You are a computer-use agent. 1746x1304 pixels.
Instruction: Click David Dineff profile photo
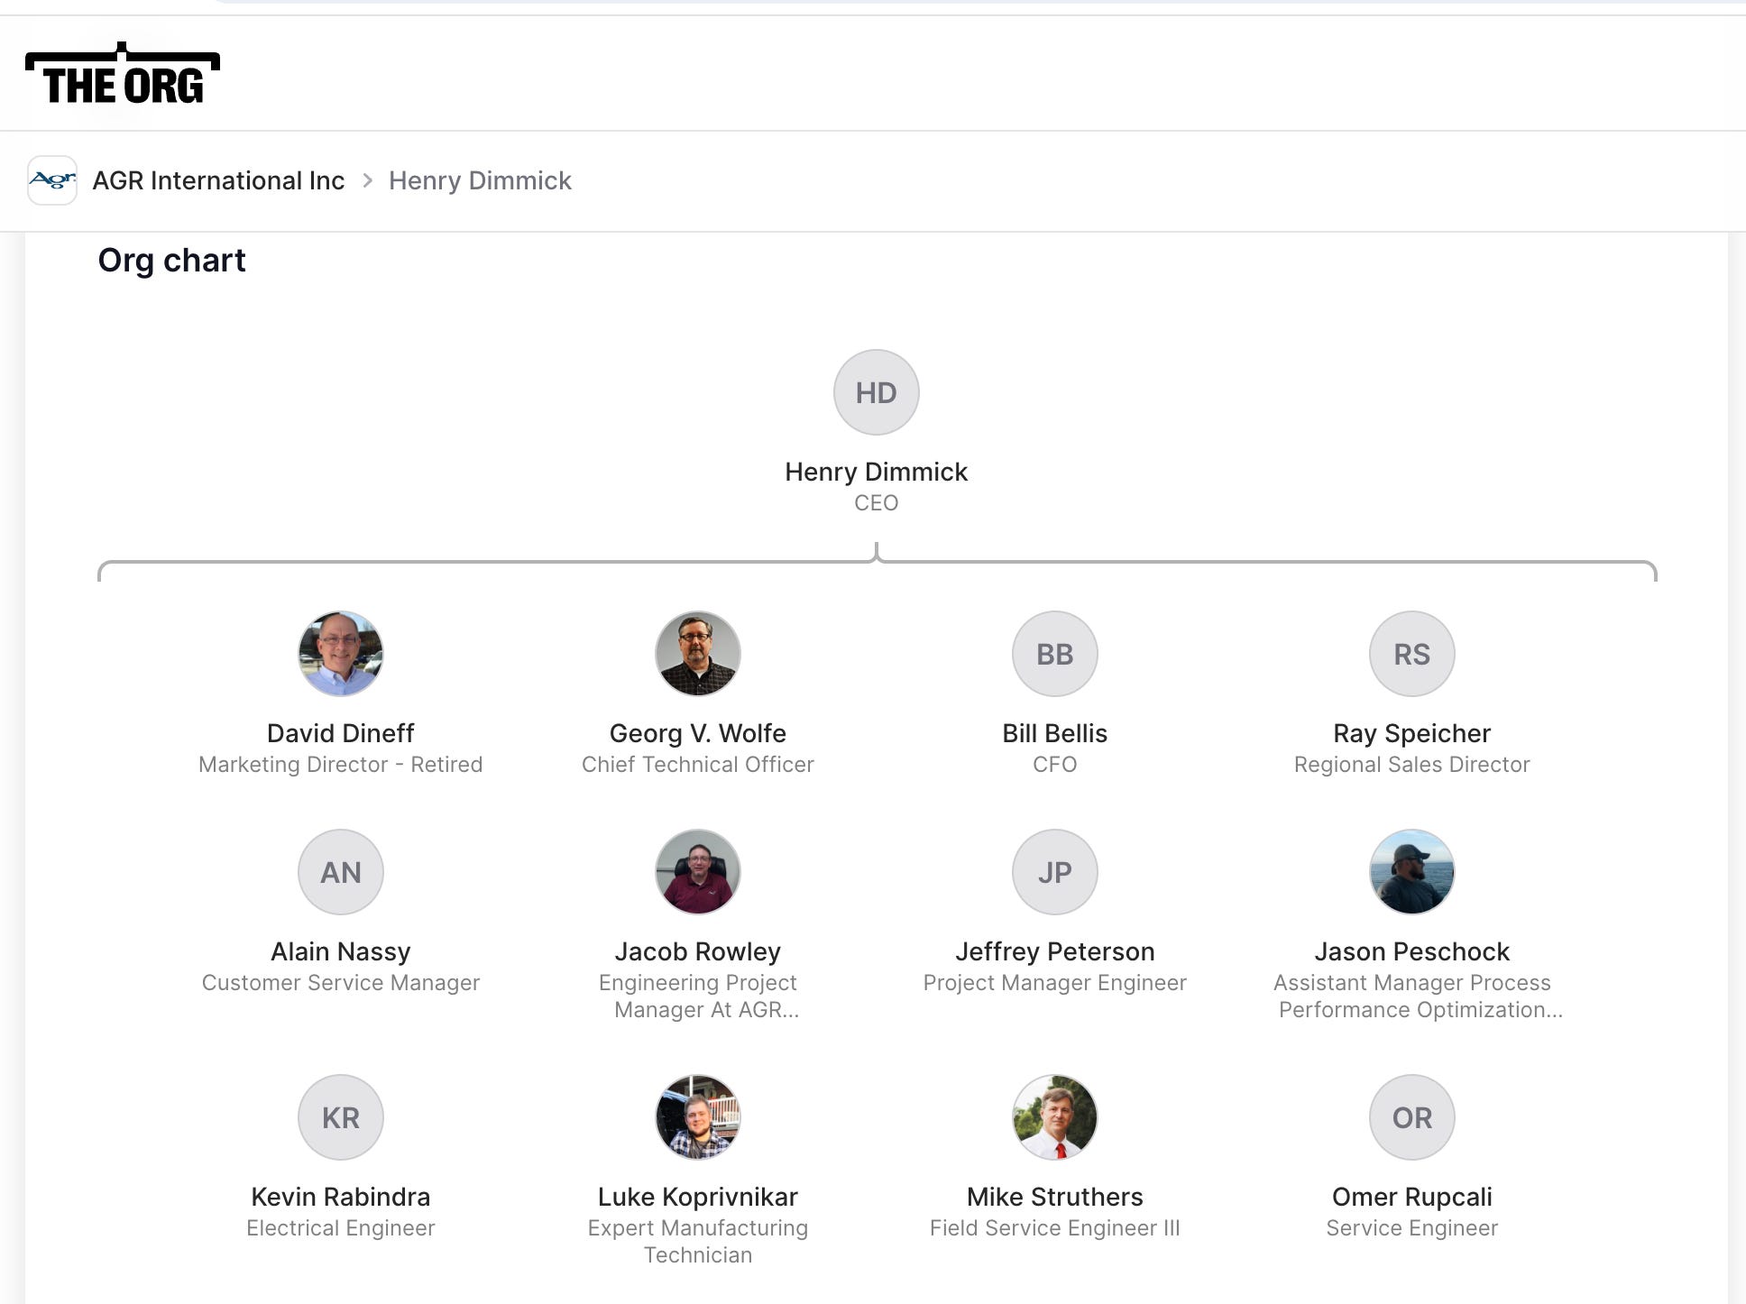tap(341, 654)
